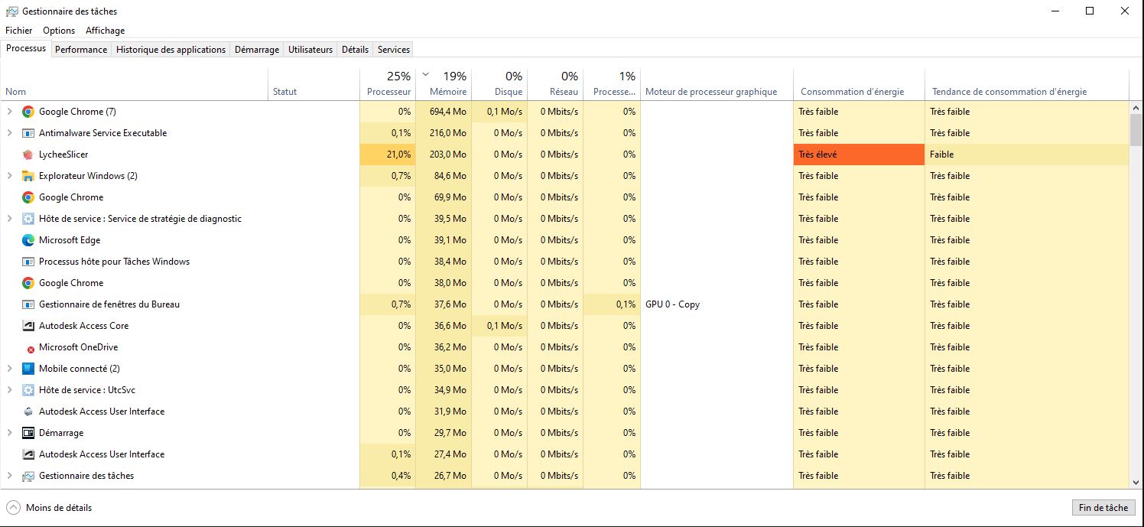Click the Task Manager title bar icon
The width and height of the screenshot is (1144, 527).
[x=11, y=11]
